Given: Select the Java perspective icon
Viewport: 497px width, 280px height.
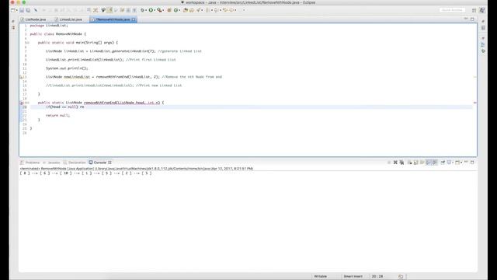Looking at the screenshot, I should click(x=482, y=10).
